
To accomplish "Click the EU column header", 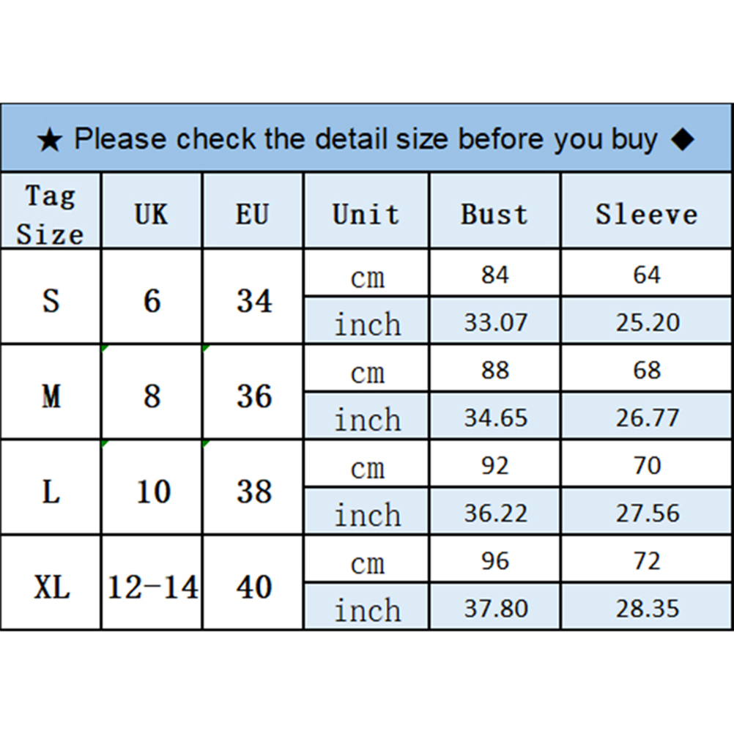I will click(x=253, y=214).
